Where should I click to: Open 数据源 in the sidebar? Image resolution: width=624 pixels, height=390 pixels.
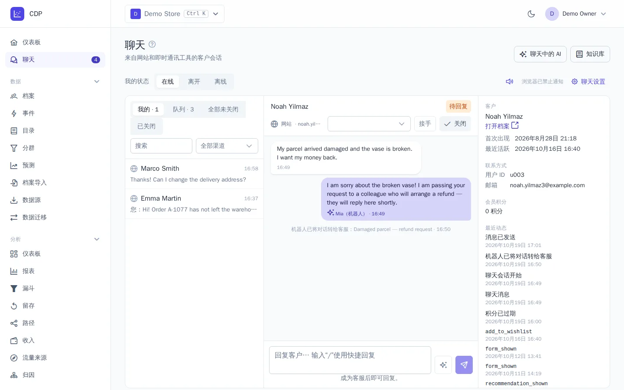pos(55,200)
